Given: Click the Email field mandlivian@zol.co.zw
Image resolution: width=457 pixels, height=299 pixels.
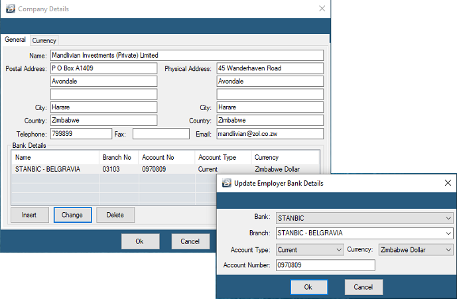Looking at the screenshot, I should click(270, 134).
